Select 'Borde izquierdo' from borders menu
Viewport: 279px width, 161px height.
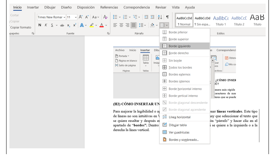[x=180, y=46]
